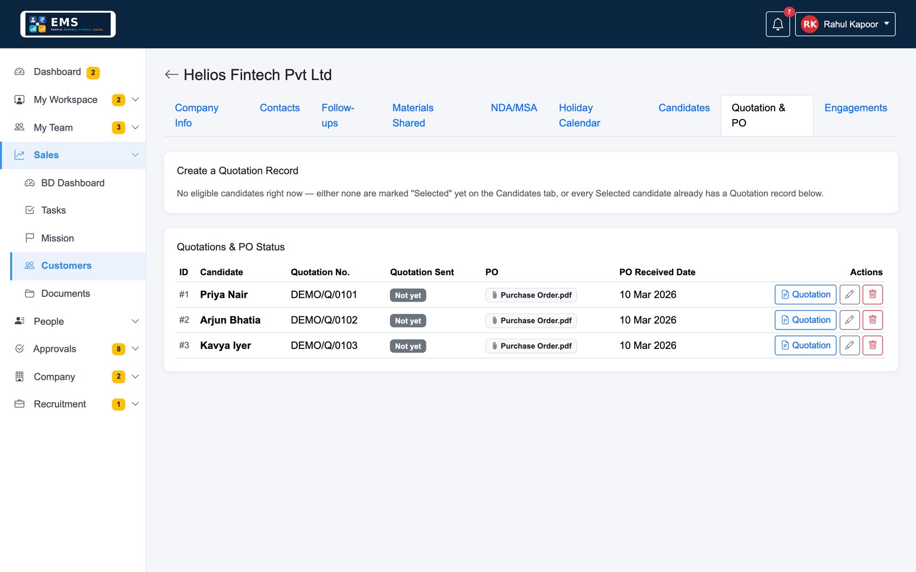This screenshot has height=572, width=916.
Task: Delete Kavya Iyer's quotation record
Action: (872, 345)
